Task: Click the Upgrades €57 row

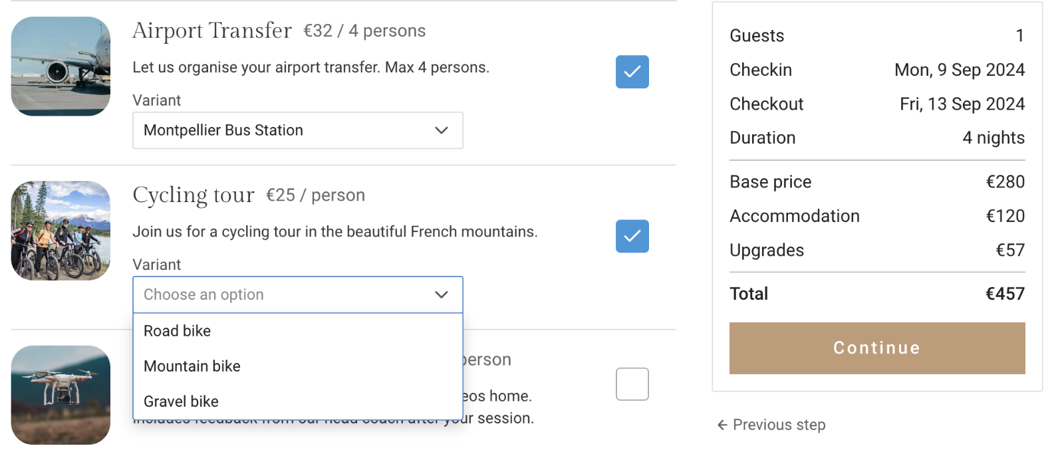Action: pos(877,250)
